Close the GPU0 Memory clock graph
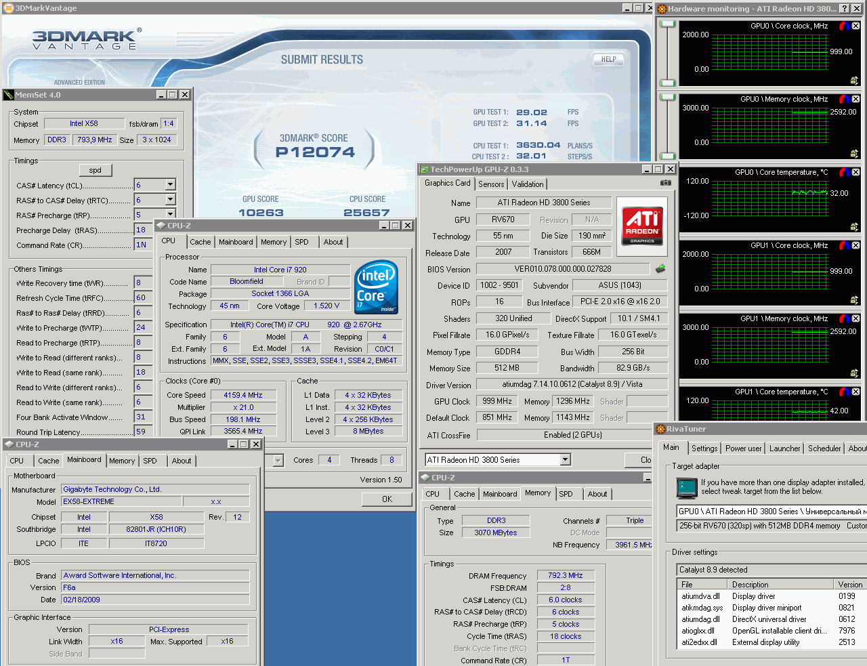The image size is (867, 666). 855,99
